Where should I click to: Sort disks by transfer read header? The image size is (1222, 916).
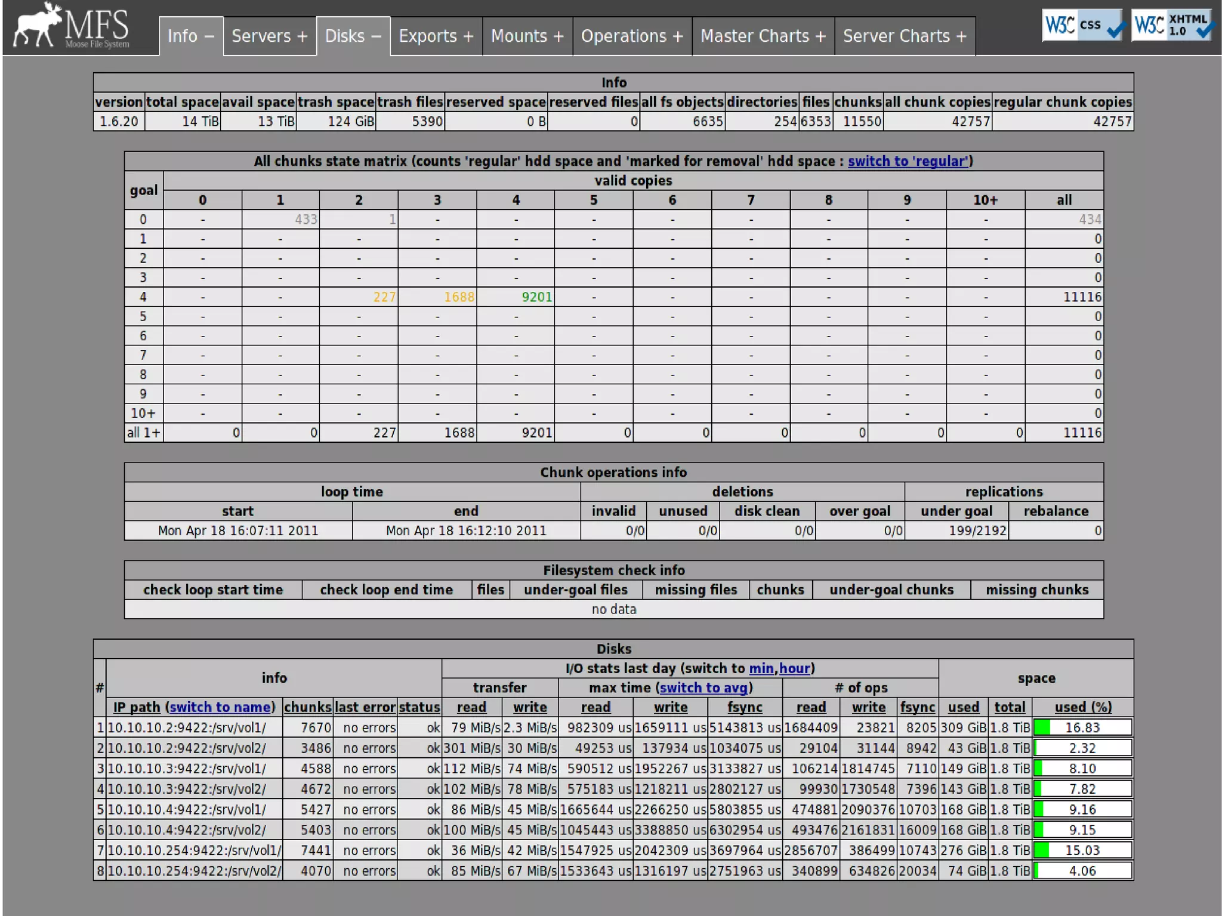471,707
